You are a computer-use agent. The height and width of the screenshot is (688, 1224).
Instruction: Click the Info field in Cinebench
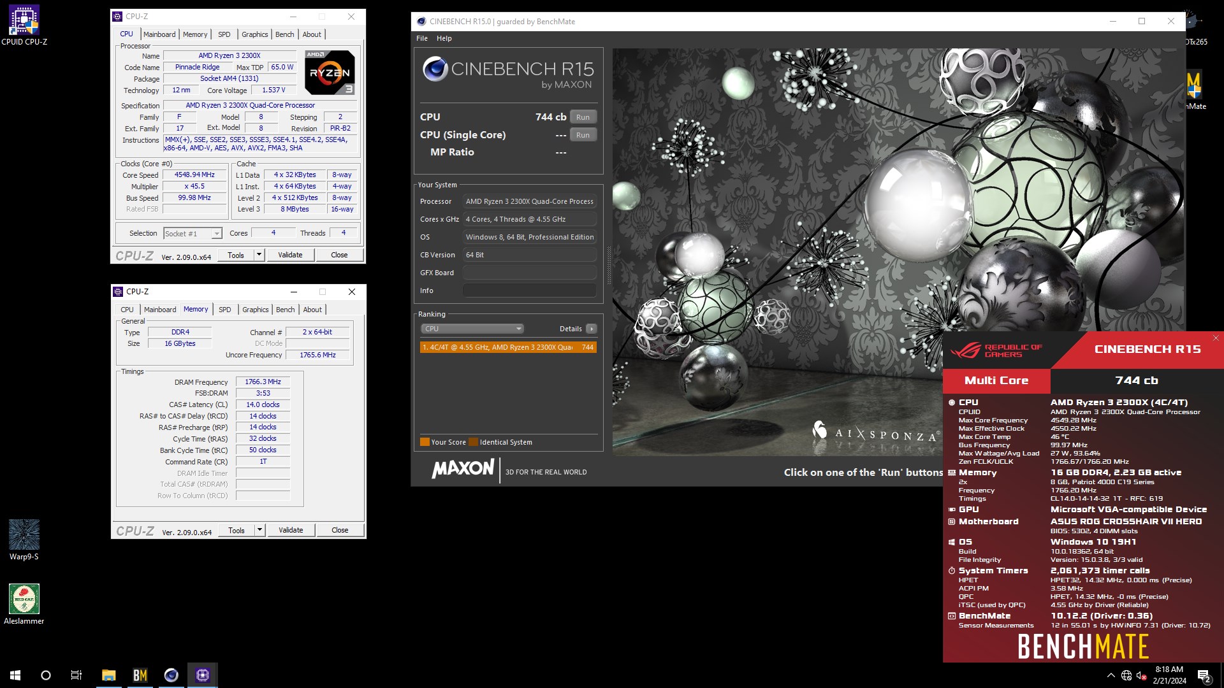(529, 290)
